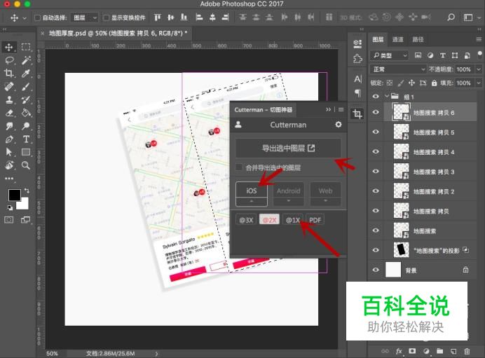Select the Rectangular Marquee tool

(x=26, y=47)
